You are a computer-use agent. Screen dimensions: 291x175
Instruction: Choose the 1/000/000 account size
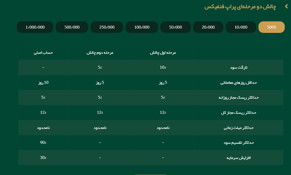[x=36, y=27]
